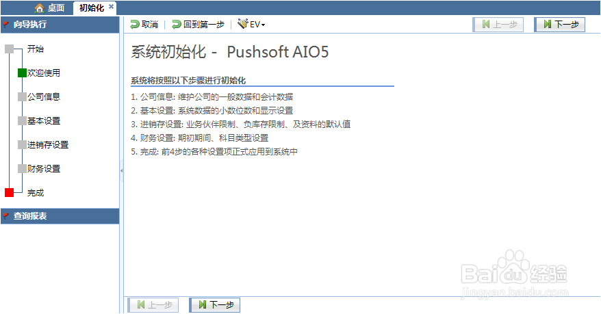The height and width of the screenshot is (314, 601).
Task: Select the 基本设置 wizard step
Action: pyautogui.click(x=44, y=121)
